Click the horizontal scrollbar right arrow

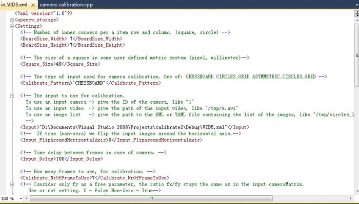point(350,198)
